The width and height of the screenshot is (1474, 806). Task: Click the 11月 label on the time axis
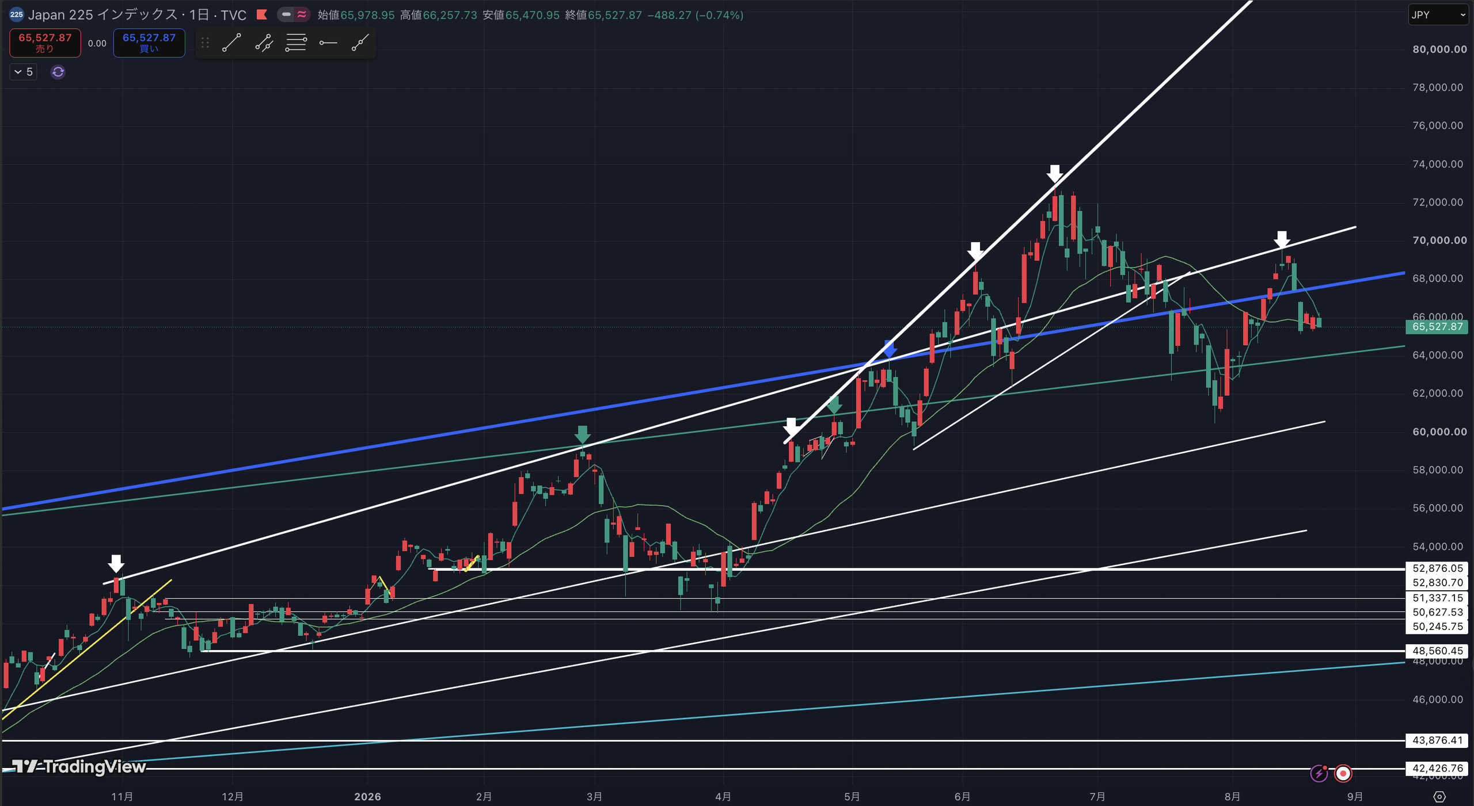coord(122,797)
